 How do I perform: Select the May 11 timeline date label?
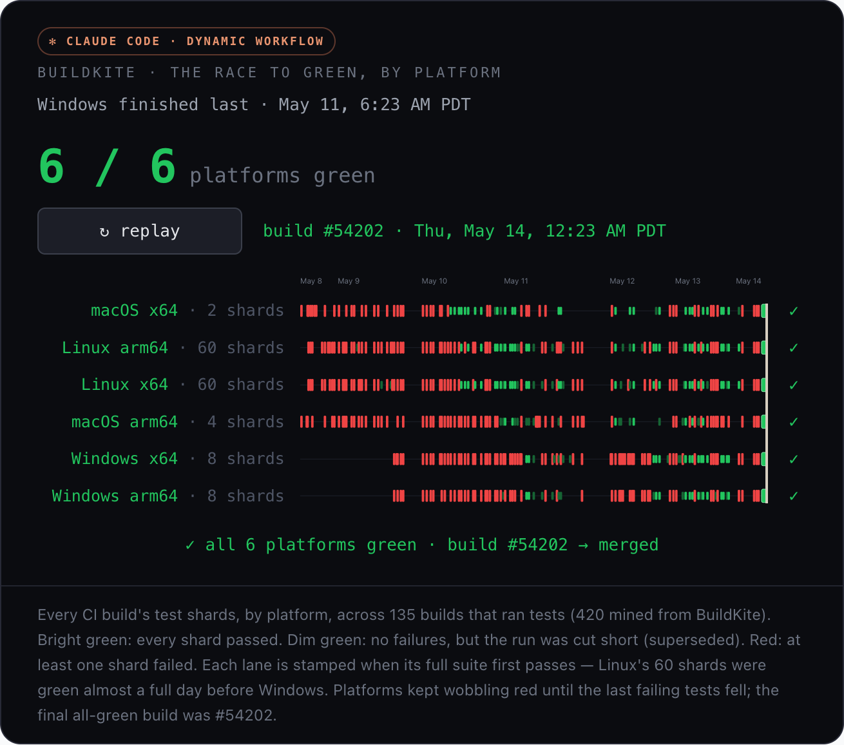pyautogui.click(x=516, y=281)
